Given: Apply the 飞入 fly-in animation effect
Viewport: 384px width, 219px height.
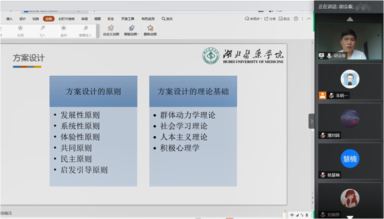Looking at the screenshot, I should tap(42, 30).
